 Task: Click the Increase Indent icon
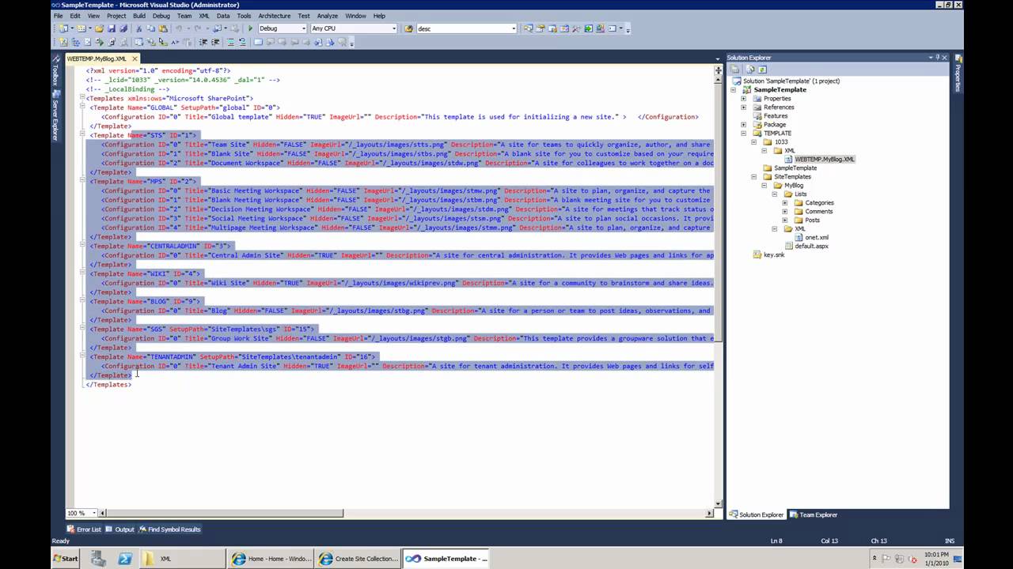(215, 42)
